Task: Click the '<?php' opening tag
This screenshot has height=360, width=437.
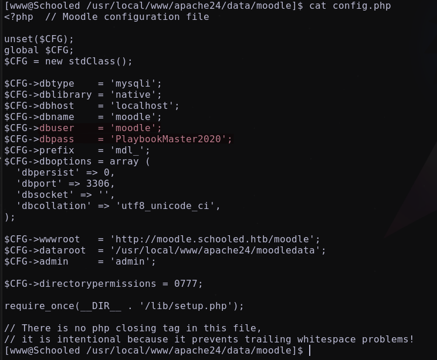Action: pyautogui.click(x=19, y=17)
